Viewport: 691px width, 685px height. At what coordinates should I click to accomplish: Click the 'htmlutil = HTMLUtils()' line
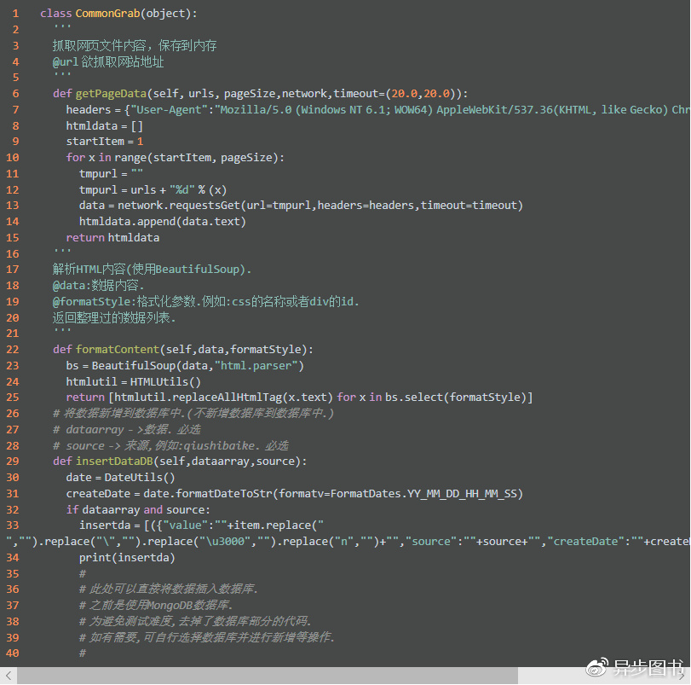[x=134, y=382]
